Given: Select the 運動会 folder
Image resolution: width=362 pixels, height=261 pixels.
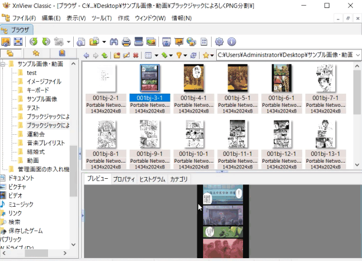Looking at the screenshot, I should [36, 134].
